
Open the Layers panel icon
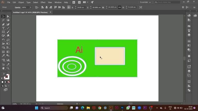click(x=189, y=71)
